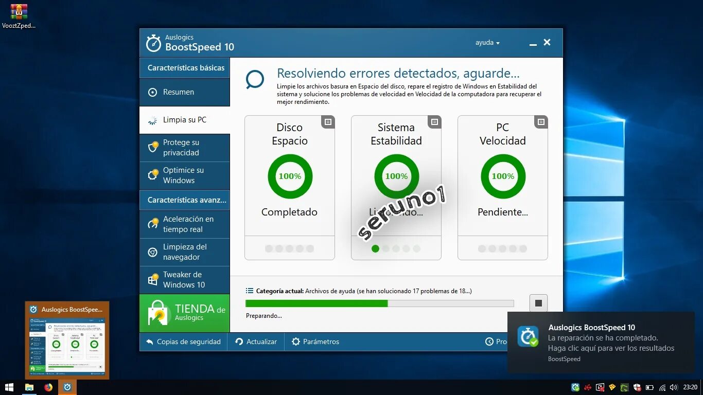
Task: Click the Auslogics BoostSpeed taskbar preview thumbnail
Action: [x=67, y=340]
